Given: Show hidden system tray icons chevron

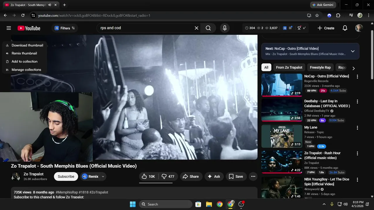Looking at the screenshot, I should pos(324,204).
